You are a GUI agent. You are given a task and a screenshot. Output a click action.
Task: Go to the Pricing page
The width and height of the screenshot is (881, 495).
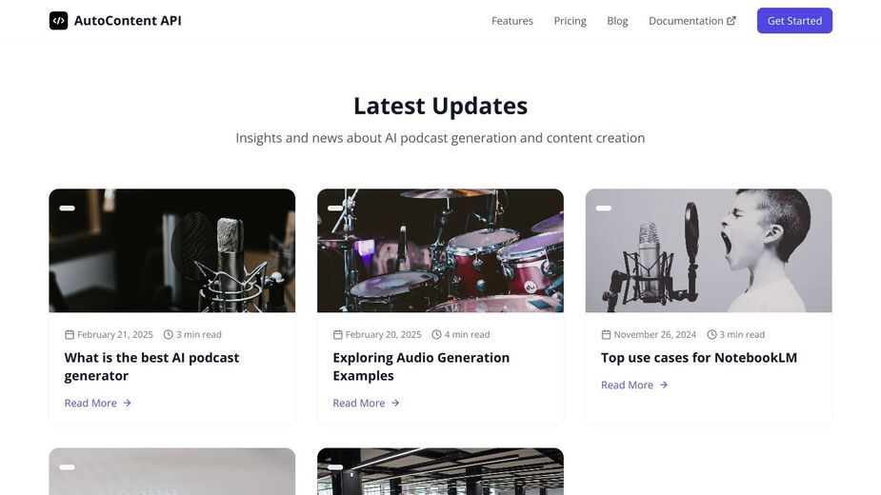[570, 21]
